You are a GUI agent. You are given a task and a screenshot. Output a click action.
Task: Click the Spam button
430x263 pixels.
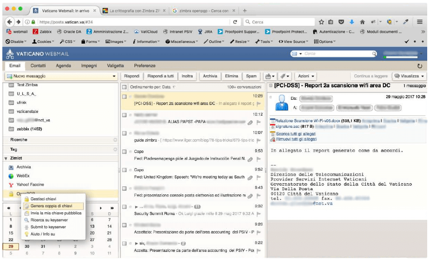click(x=251, y=76)
